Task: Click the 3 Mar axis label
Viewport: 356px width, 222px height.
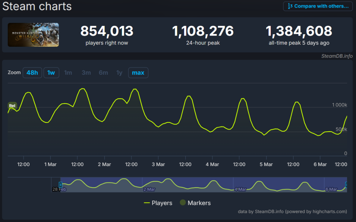Action: [158, 164]
